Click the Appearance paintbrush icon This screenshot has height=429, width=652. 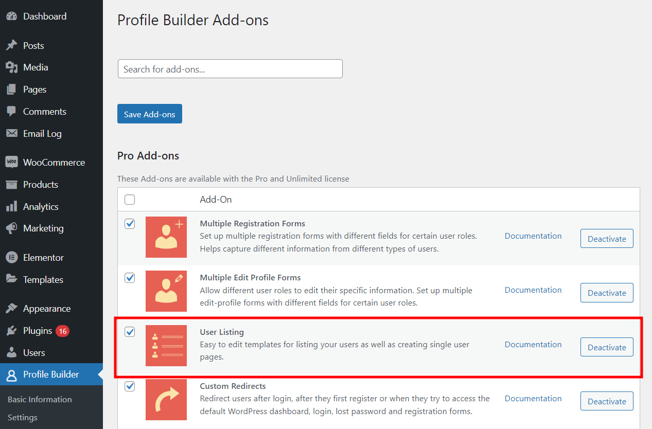11,309
